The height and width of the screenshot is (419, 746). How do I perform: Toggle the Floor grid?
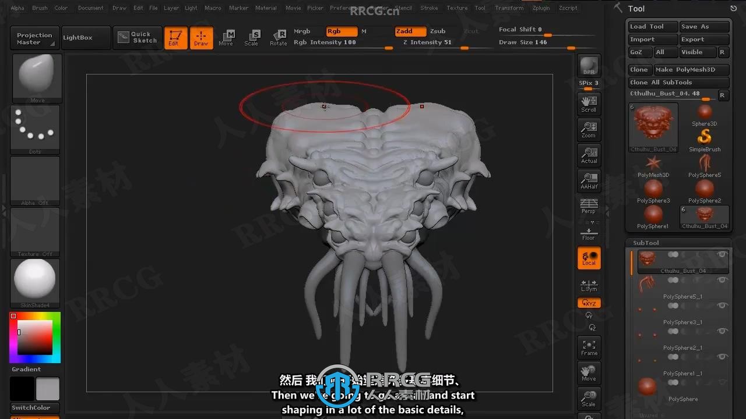589,231
